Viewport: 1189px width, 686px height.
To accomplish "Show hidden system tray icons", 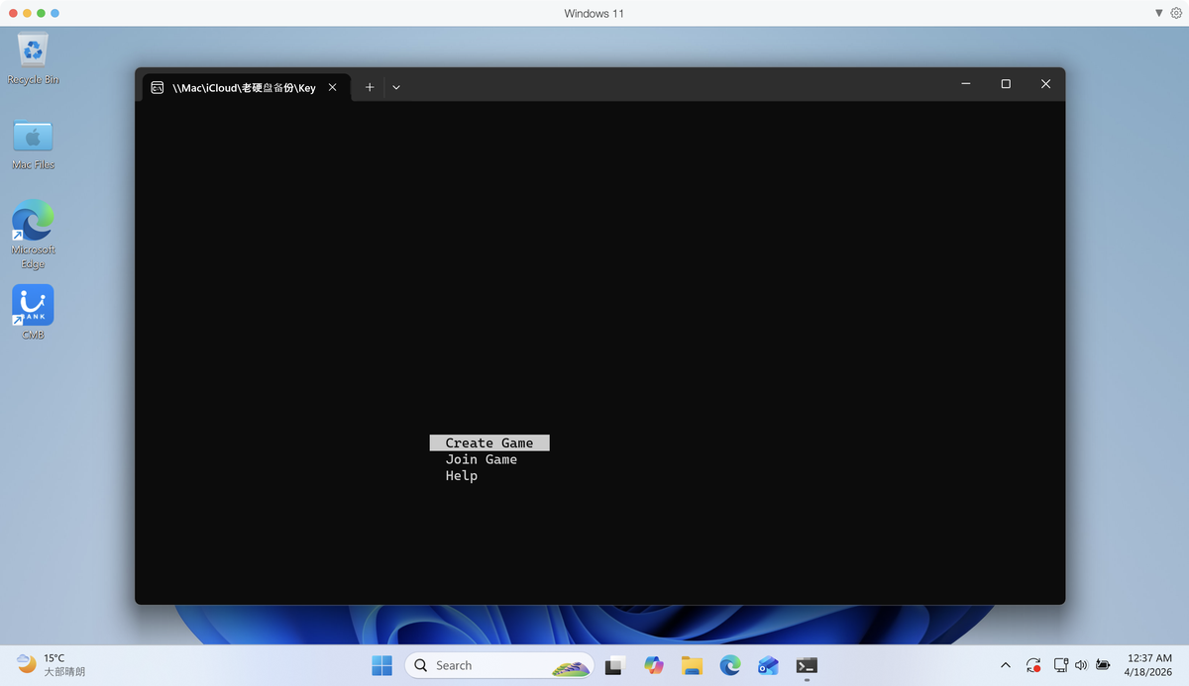I will point(1006,665).
